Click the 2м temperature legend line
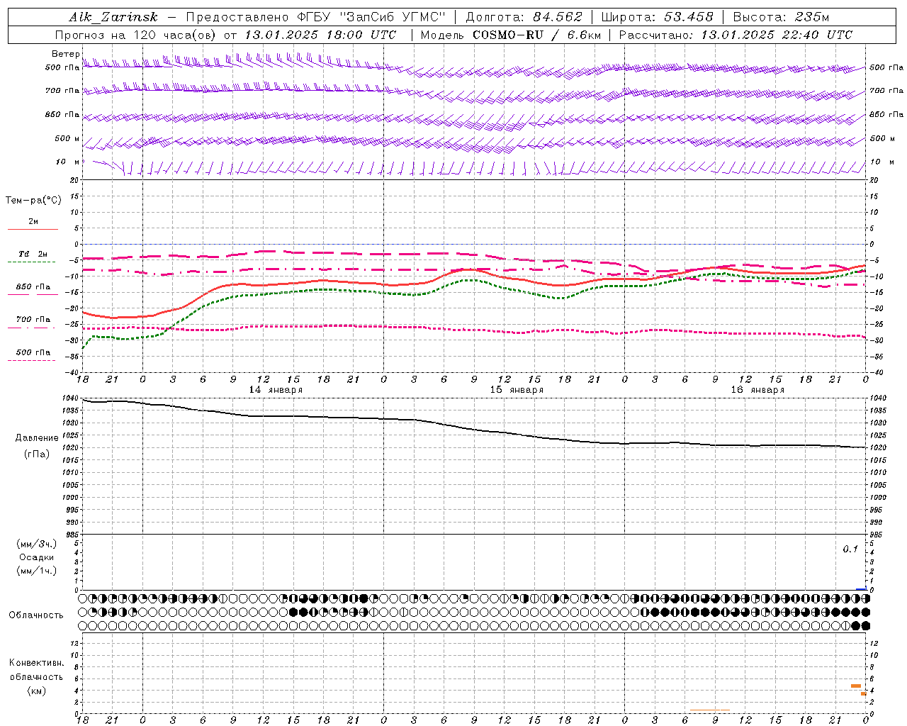The height and width of the screenshot is (726, 907). tap(33, 229)
